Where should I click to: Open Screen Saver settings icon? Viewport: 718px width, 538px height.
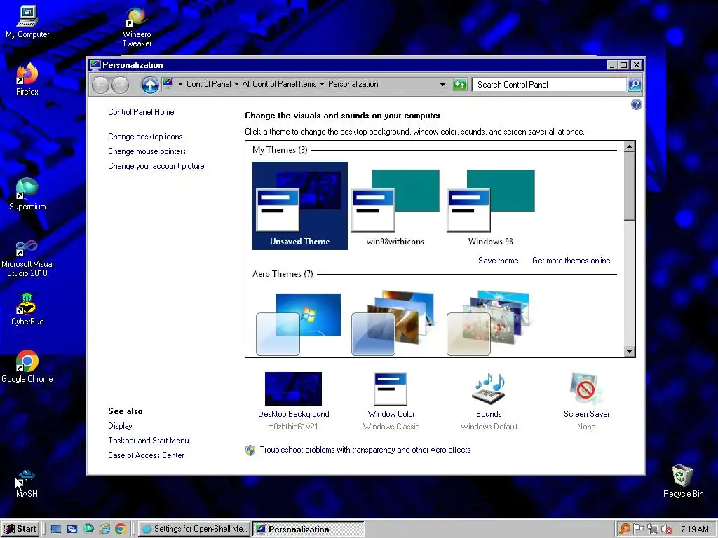coord(586,388)
